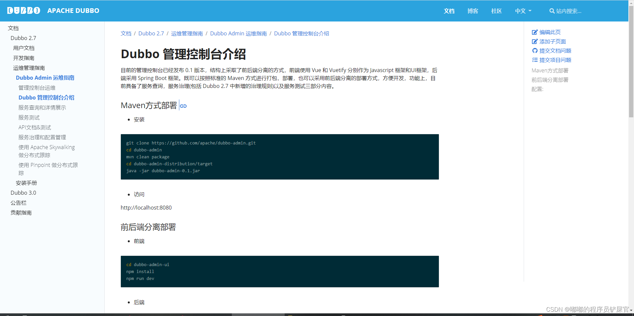This screenshot has height=316, width=634.
Task: Click the task-list icon beside 提交项目问题
Action: click(x=535, y=60)
